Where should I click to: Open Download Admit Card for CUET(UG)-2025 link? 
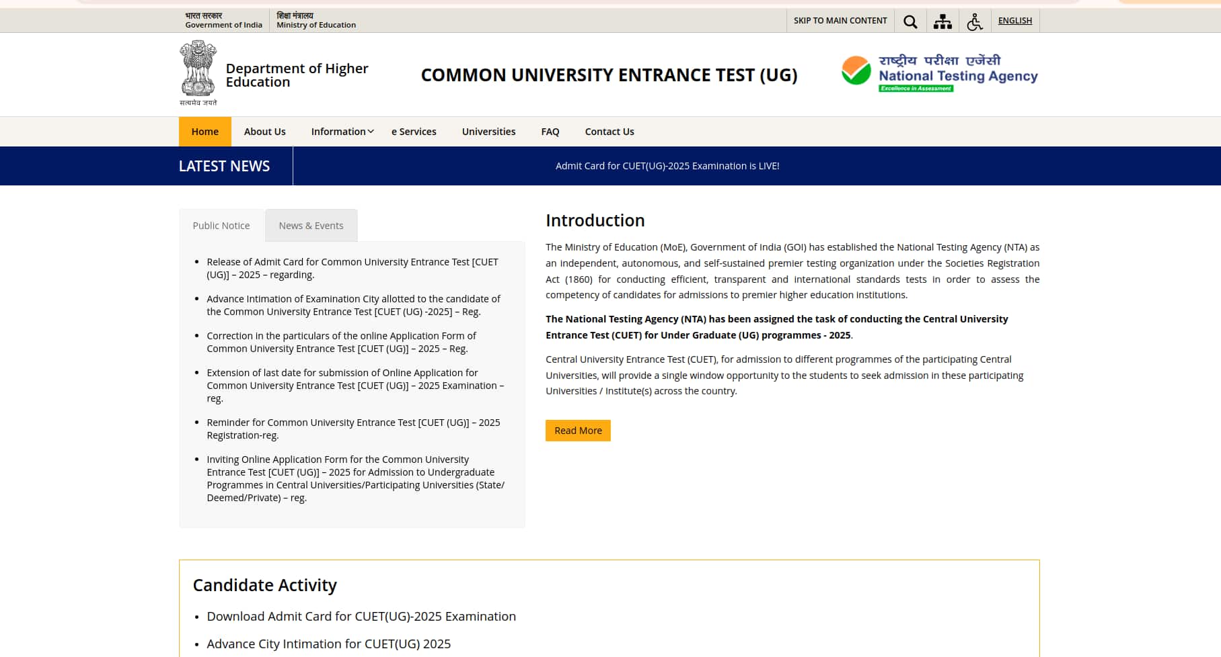click(x=361, y=616)
